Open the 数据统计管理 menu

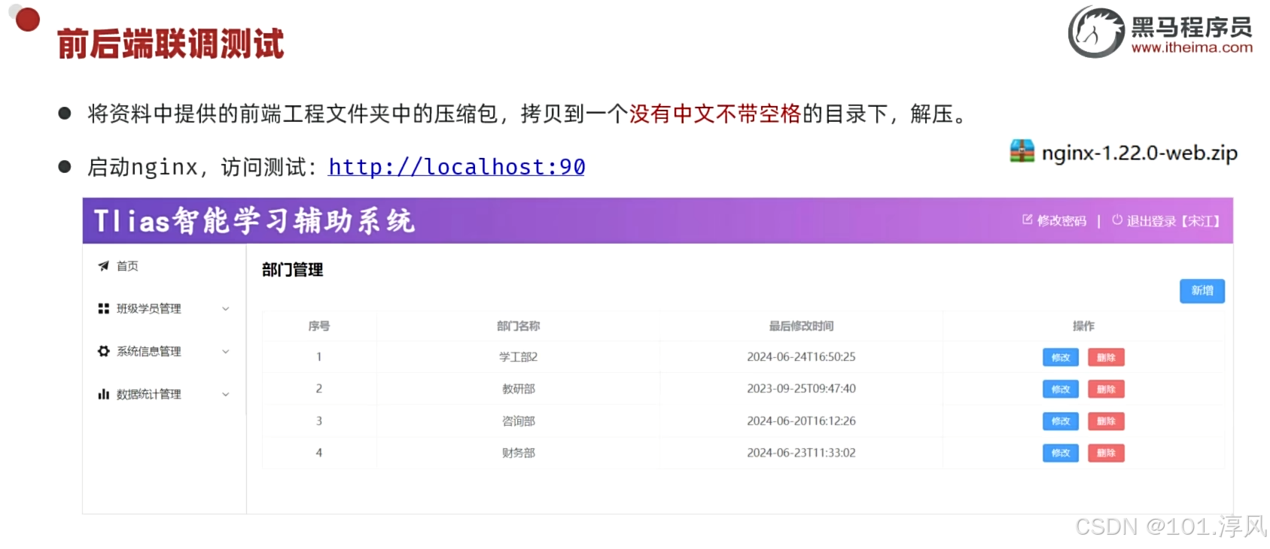(148, 395)
